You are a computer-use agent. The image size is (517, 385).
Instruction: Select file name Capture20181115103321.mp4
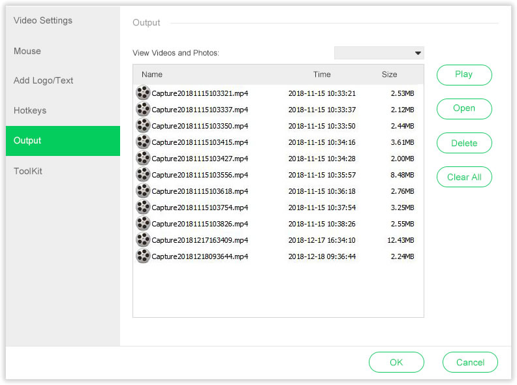tap(200, 93)
